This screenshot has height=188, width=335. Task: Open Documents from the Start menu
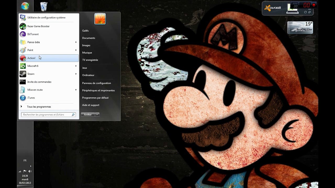[88, 38]
